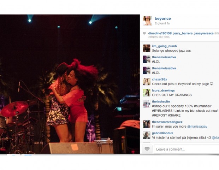Open gabrielliondux commenter avatar

[147, 135]
